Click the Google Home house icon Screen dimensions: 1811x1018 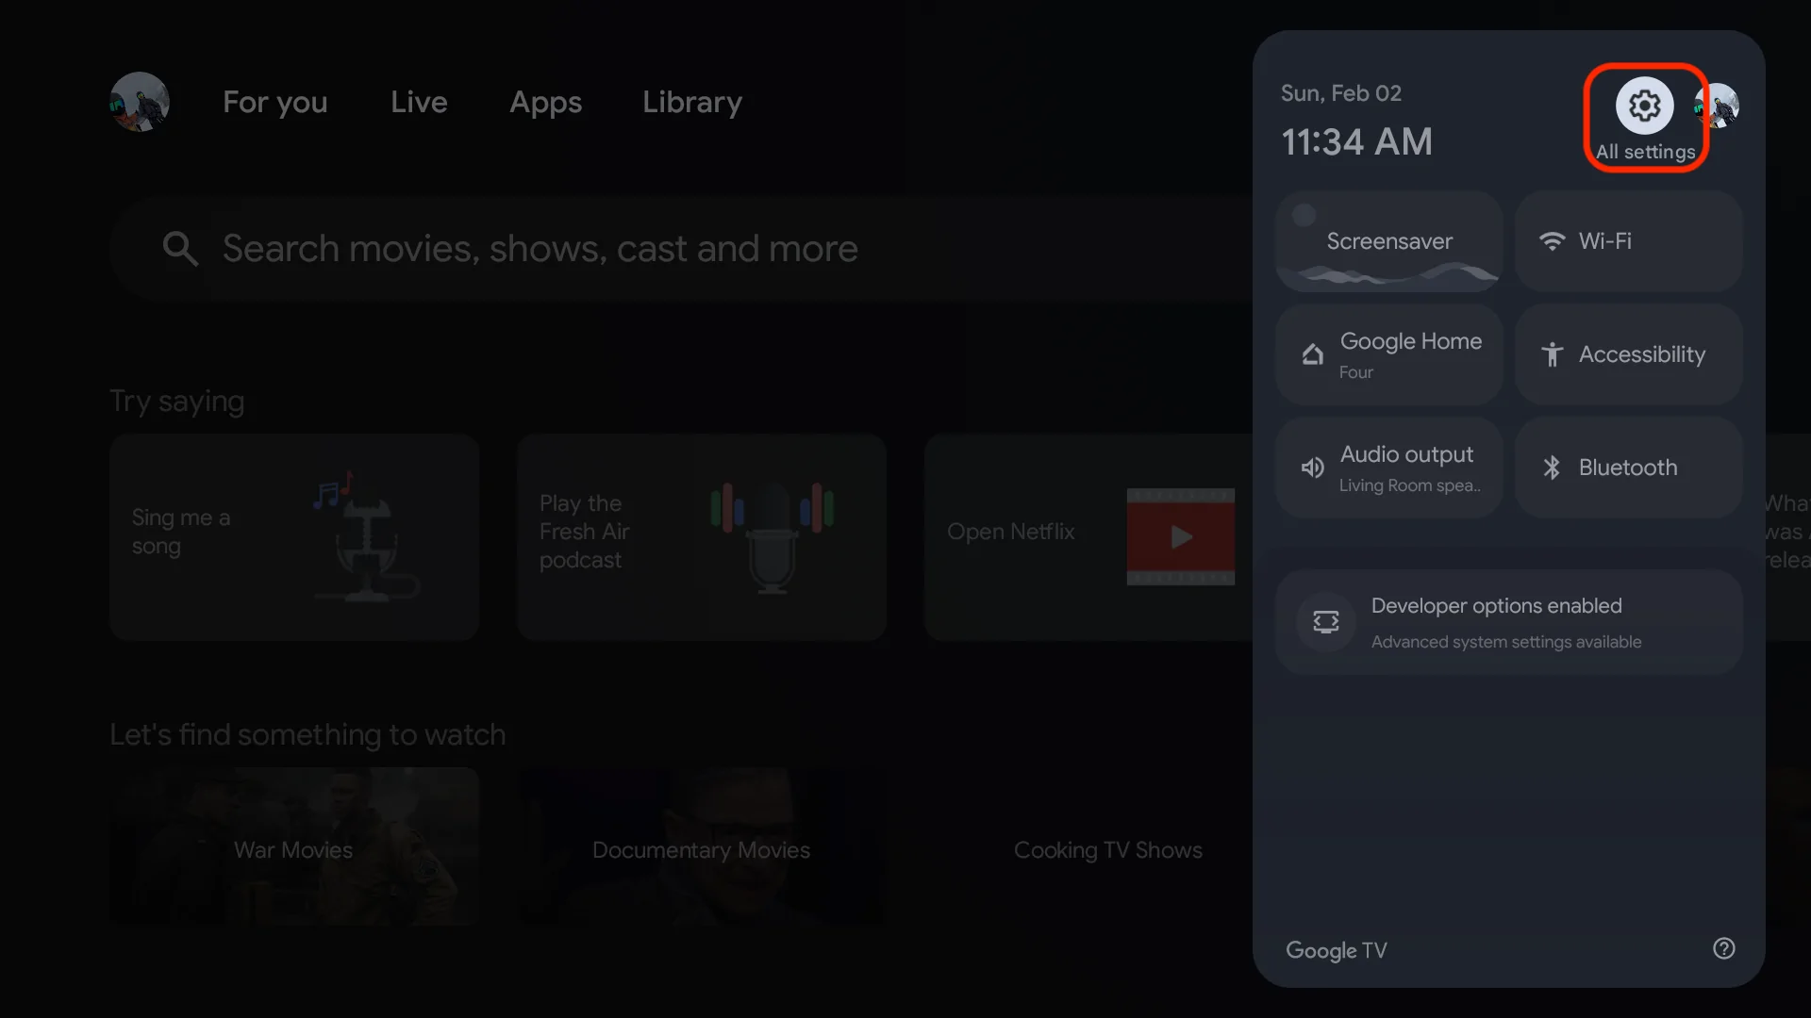[1313, 354]
